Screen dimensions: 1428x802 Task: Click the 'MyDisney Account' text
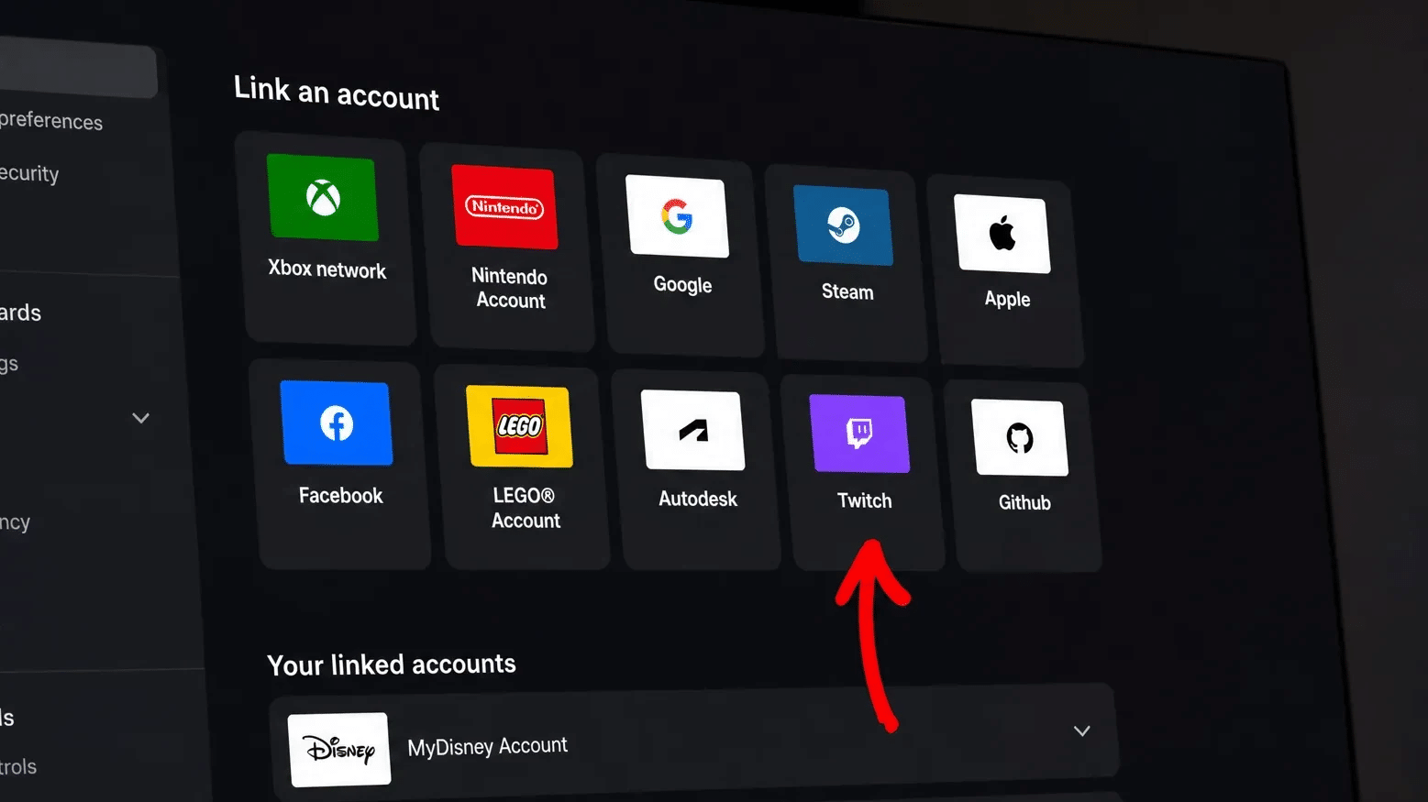tap(488, 746)
